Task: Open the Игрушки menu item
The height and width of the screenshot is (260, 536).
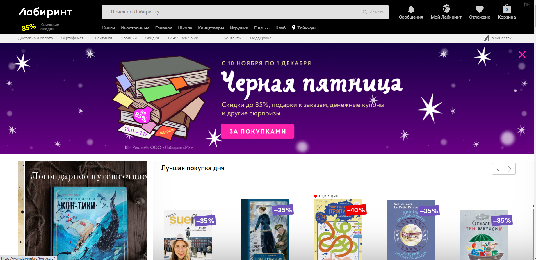Action: (x=239, y=28)
